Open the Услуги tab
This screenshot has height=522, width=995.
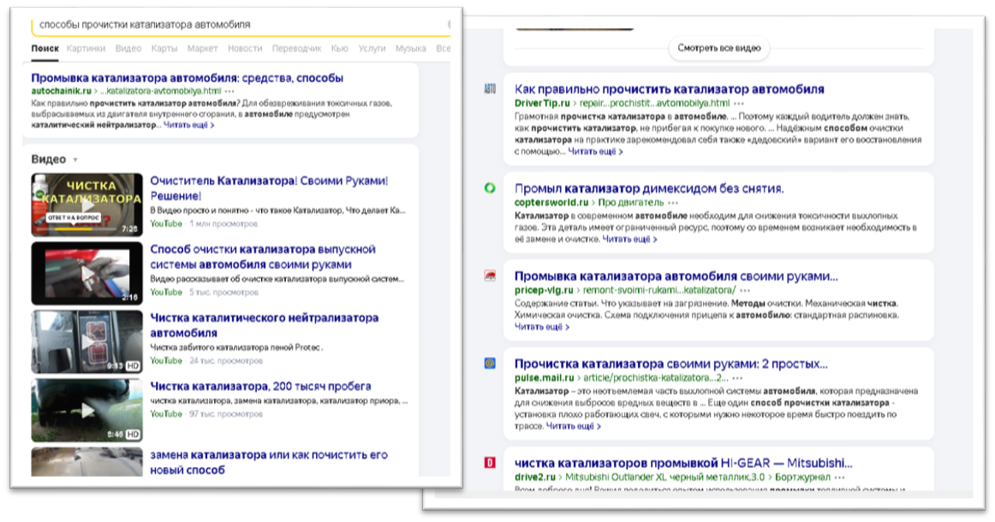(x=372, y=48)
